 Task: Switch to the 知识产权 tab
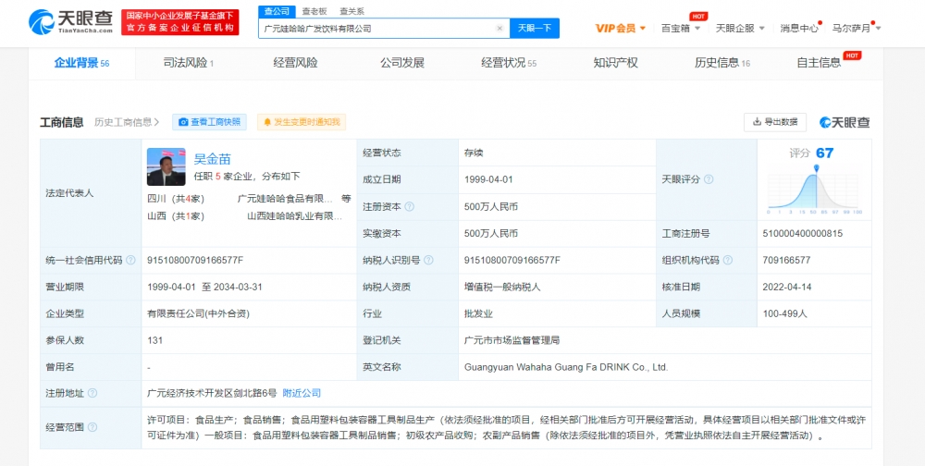click(x=615, y=63)
